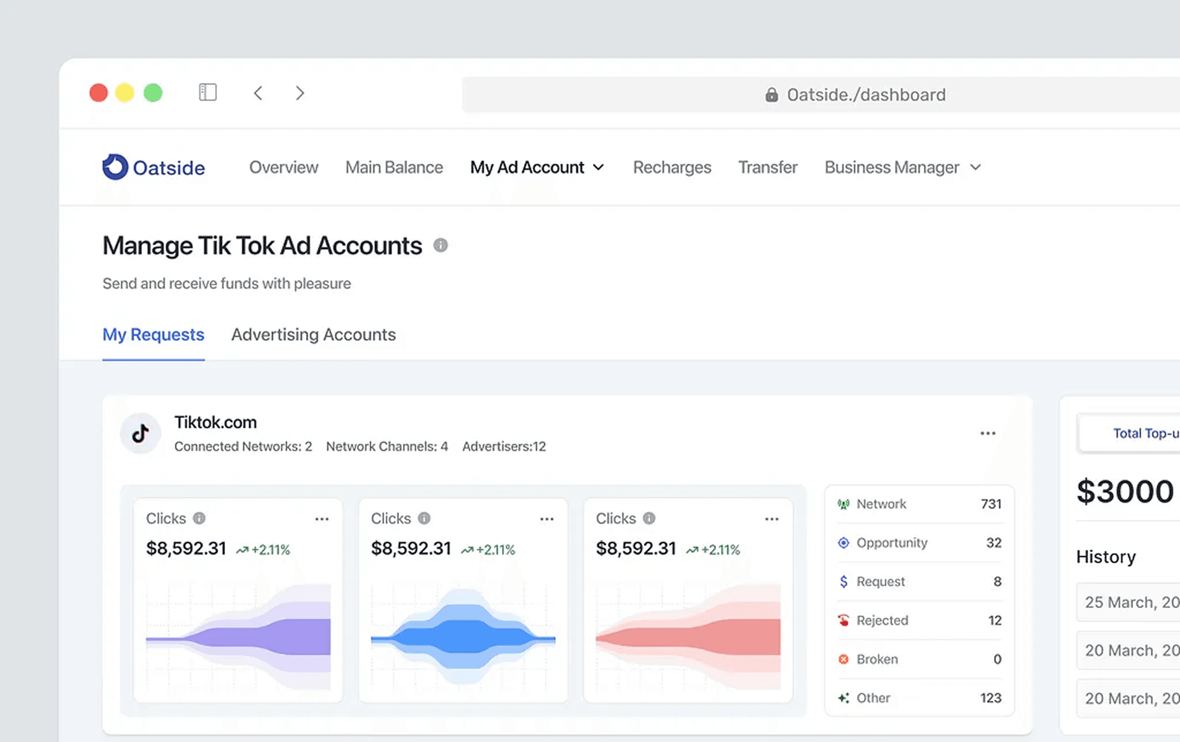Switch to the Advertising Accounts tab
1180x742 pixels.
313,335
